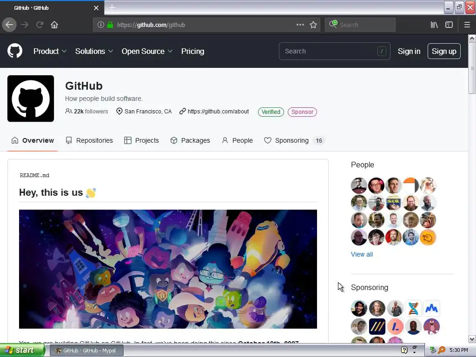Select the People tab
The height and width of the screenshot is (357, 476).
238,140
